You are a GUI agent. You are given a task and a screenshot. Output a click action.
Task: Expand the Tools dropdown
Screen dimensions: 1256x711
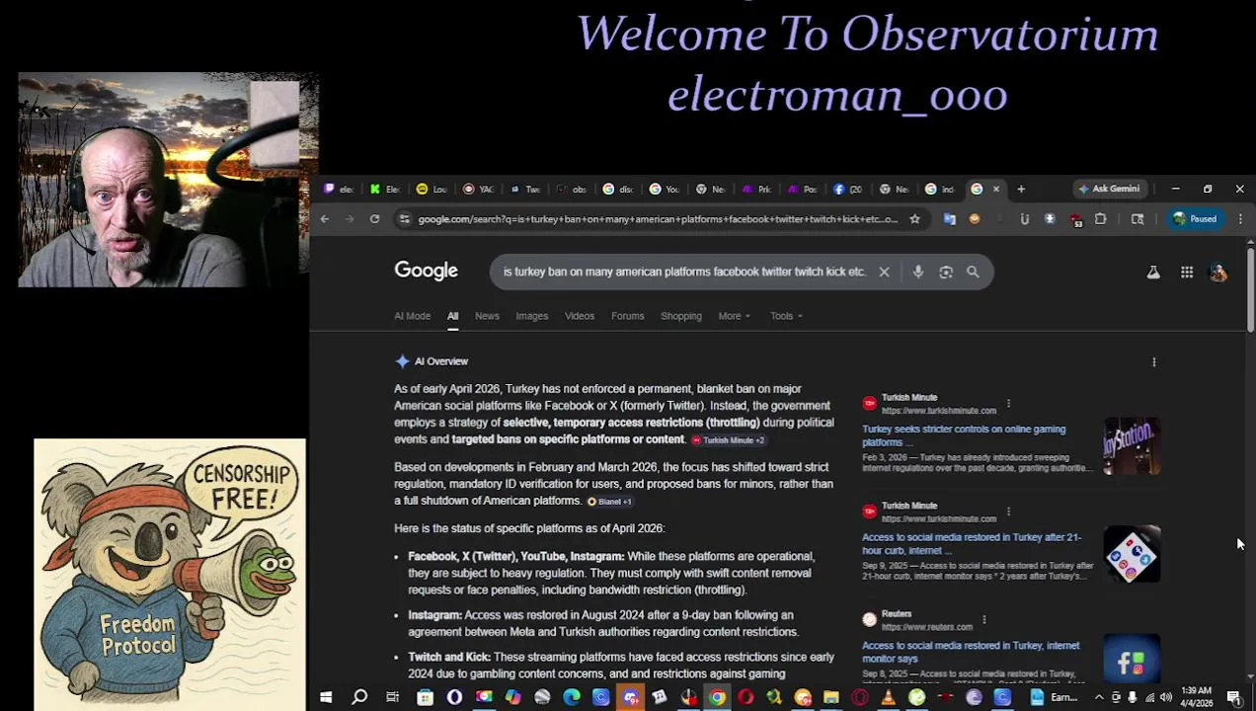[786, 316]
